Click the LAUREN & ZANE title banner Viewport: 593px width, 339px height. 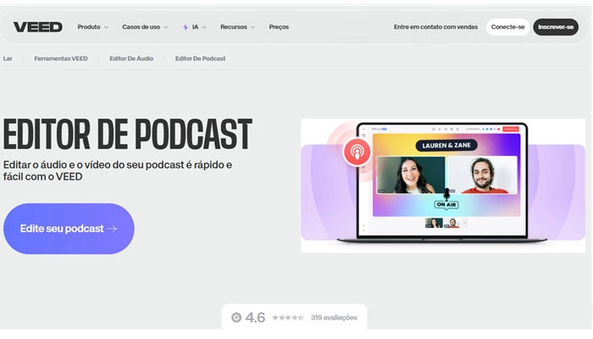446,145
